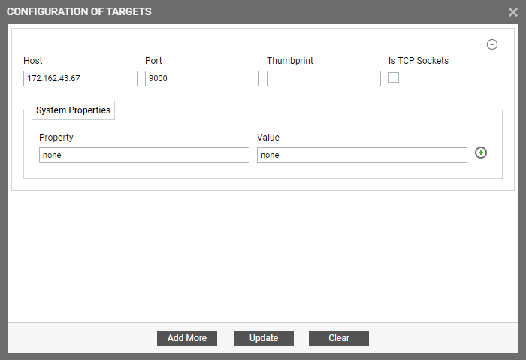The image size is (526, 360).
Task: Click the Add More button
Action: pyautogui.click(x=187, y=338)
